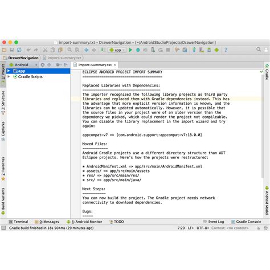
Task: Click the Stop square icon
Action: [x=168, y=50]
